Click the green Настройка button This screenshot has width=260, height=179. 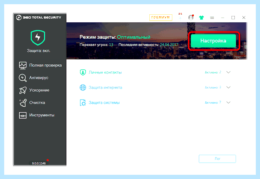(213, 41)
